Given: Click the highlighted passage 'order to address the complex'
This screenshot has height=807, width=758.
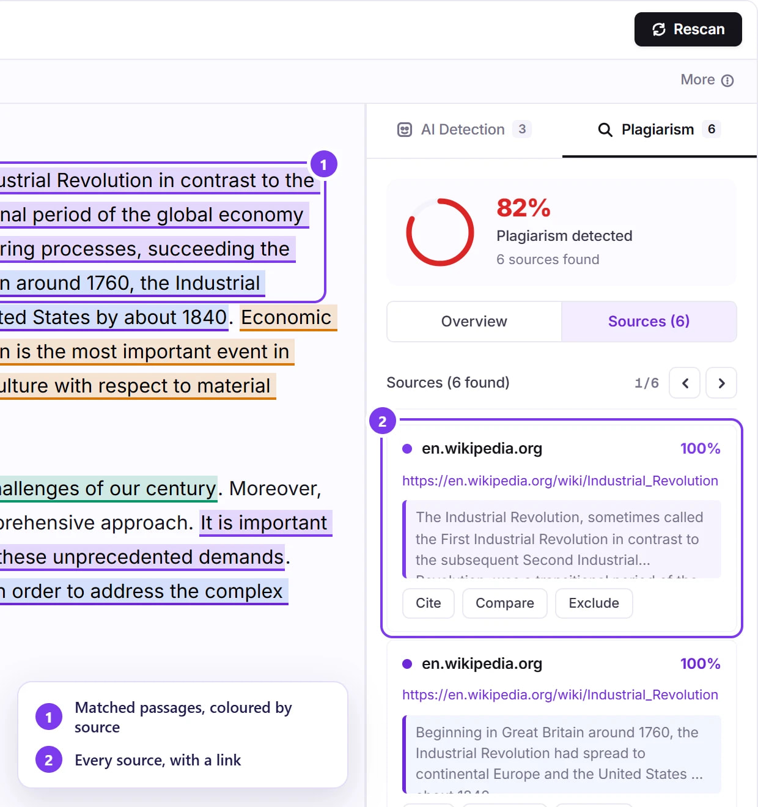Looking at the screenshot, I should click(147, 592).
